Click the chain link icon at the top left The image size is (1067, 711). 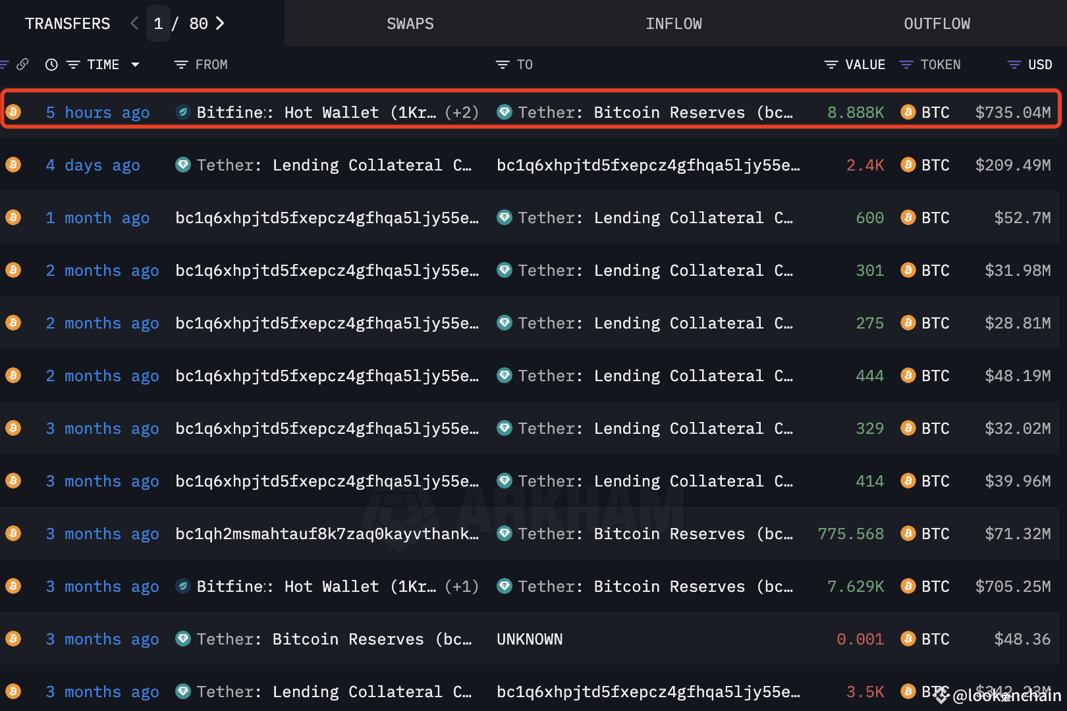tap(24, 64)
